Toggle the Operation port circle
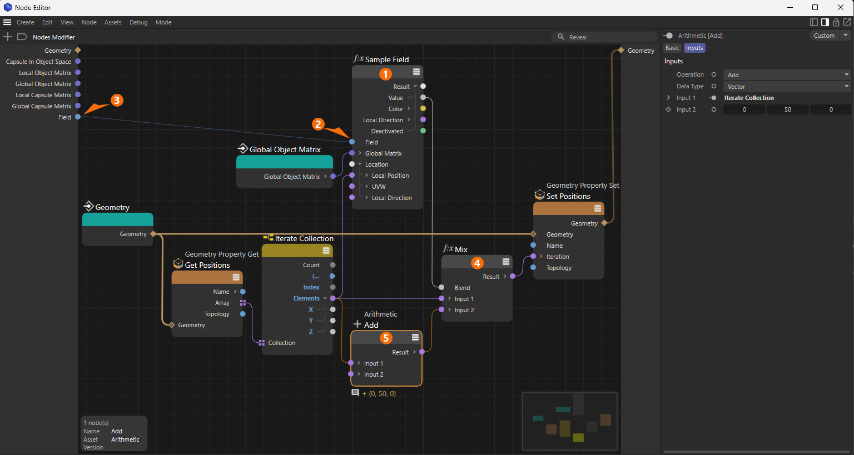The width and height of the screenshot is (854, 455). (x=714, y=74)
